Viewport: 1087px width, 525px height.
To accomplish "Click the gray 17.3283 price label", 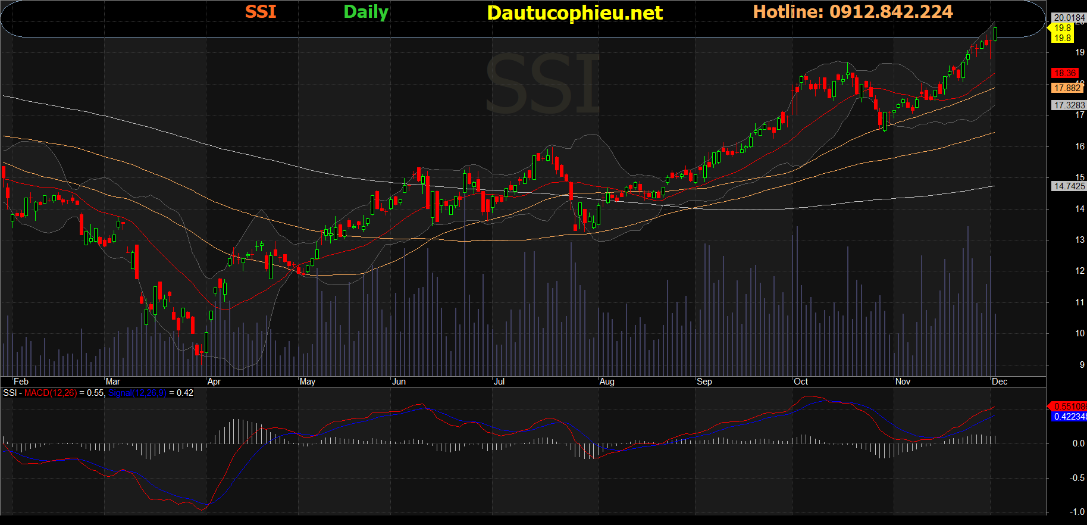I will point(1069,105).
